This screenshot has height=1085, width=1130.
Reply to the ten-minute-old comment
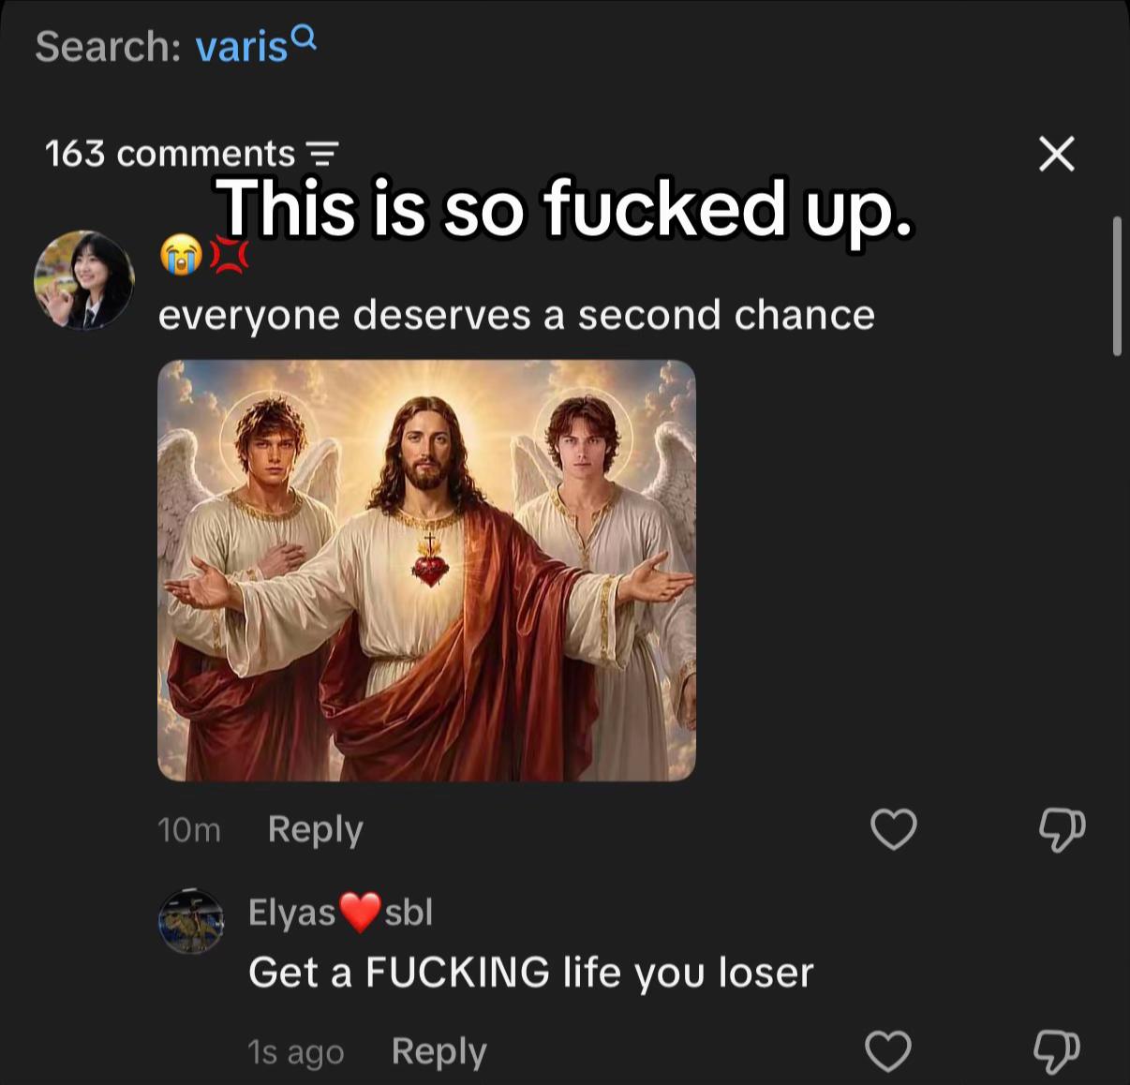click(x=315, y=830)
